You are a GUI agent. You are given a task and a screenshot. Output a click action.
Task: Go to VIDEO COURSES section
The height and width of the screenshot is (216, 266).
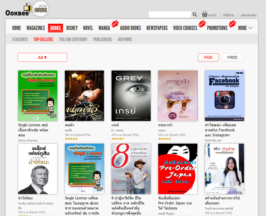click(x=185, y=28)
